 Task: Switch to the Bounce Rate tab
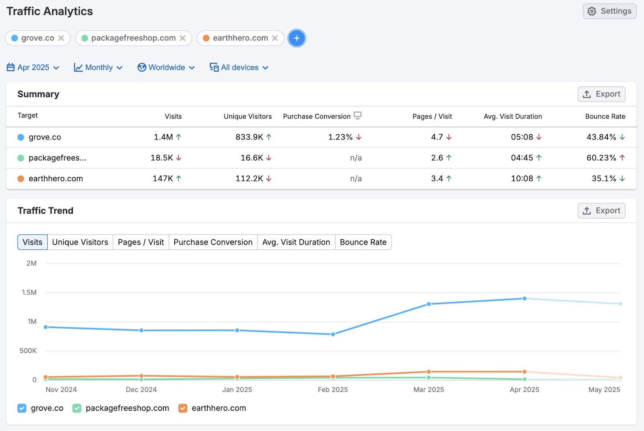click(x=363, y=242)
